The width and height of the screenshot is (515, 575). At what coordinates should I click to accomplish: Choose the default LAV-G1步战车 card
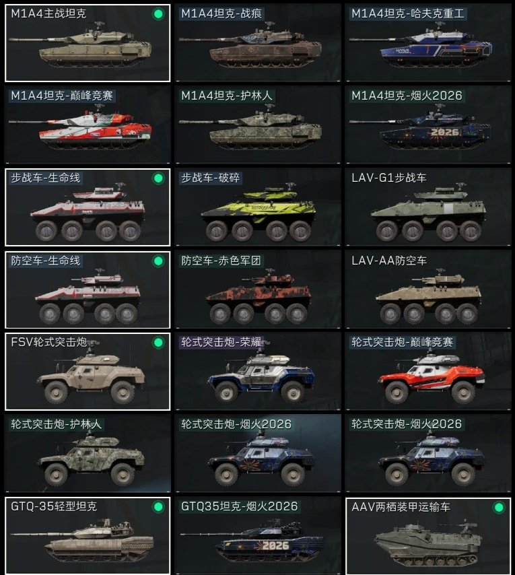[x=428, y=207]
